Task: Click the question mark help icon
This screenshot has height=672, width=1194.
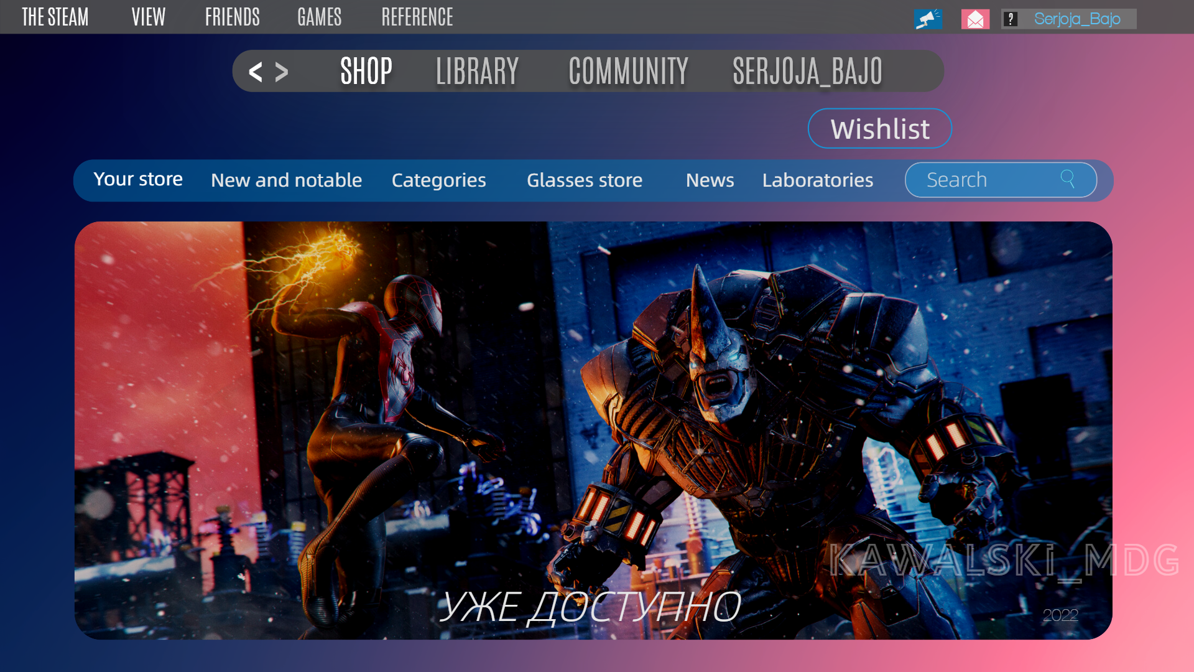Action: point(1011,19)
